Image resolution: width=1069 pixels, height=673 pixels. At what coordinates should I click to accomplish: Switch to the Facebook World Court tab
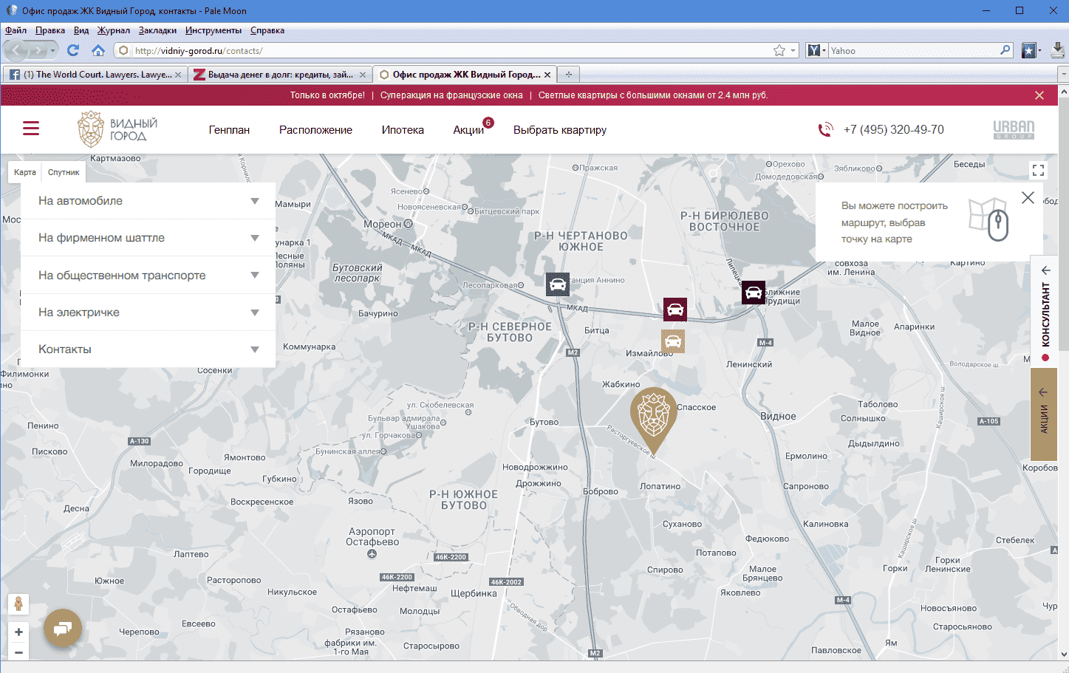coord(95,75)
